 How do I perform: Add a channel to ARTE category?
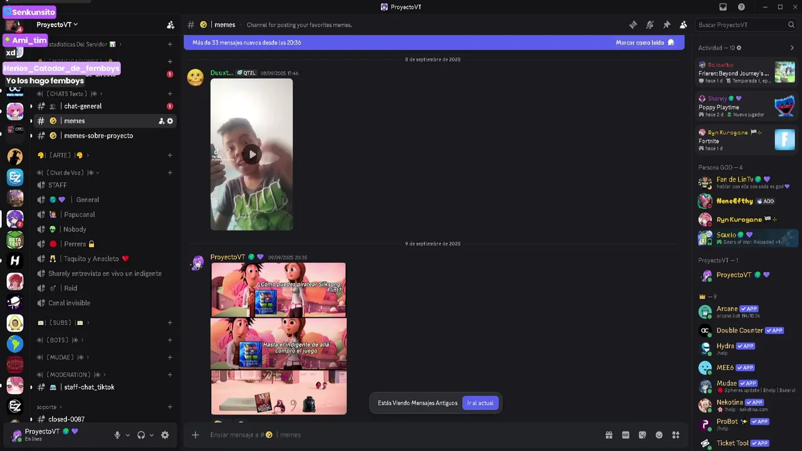point(170,155)
